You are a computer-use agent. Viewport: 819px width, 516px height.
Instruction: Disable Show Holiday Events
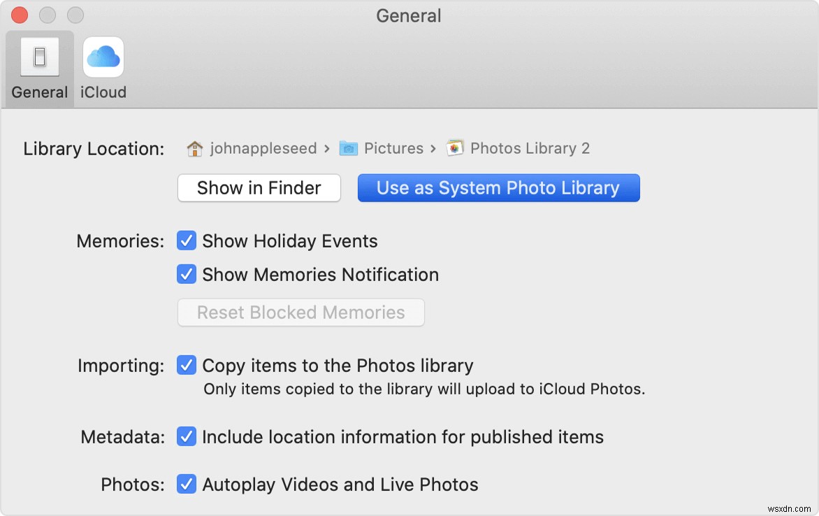click(x=186, y=241)
